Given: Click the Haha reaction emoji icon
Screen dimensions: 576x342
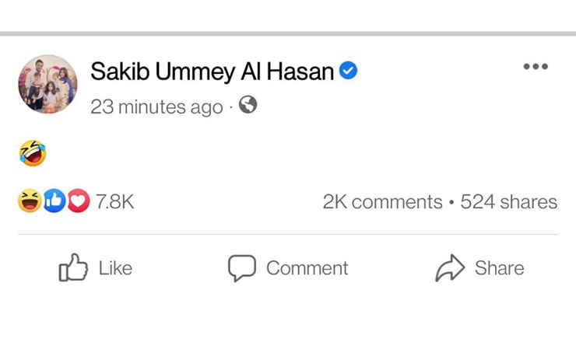Looking at the screenshot, I should [x=29, y=201].
